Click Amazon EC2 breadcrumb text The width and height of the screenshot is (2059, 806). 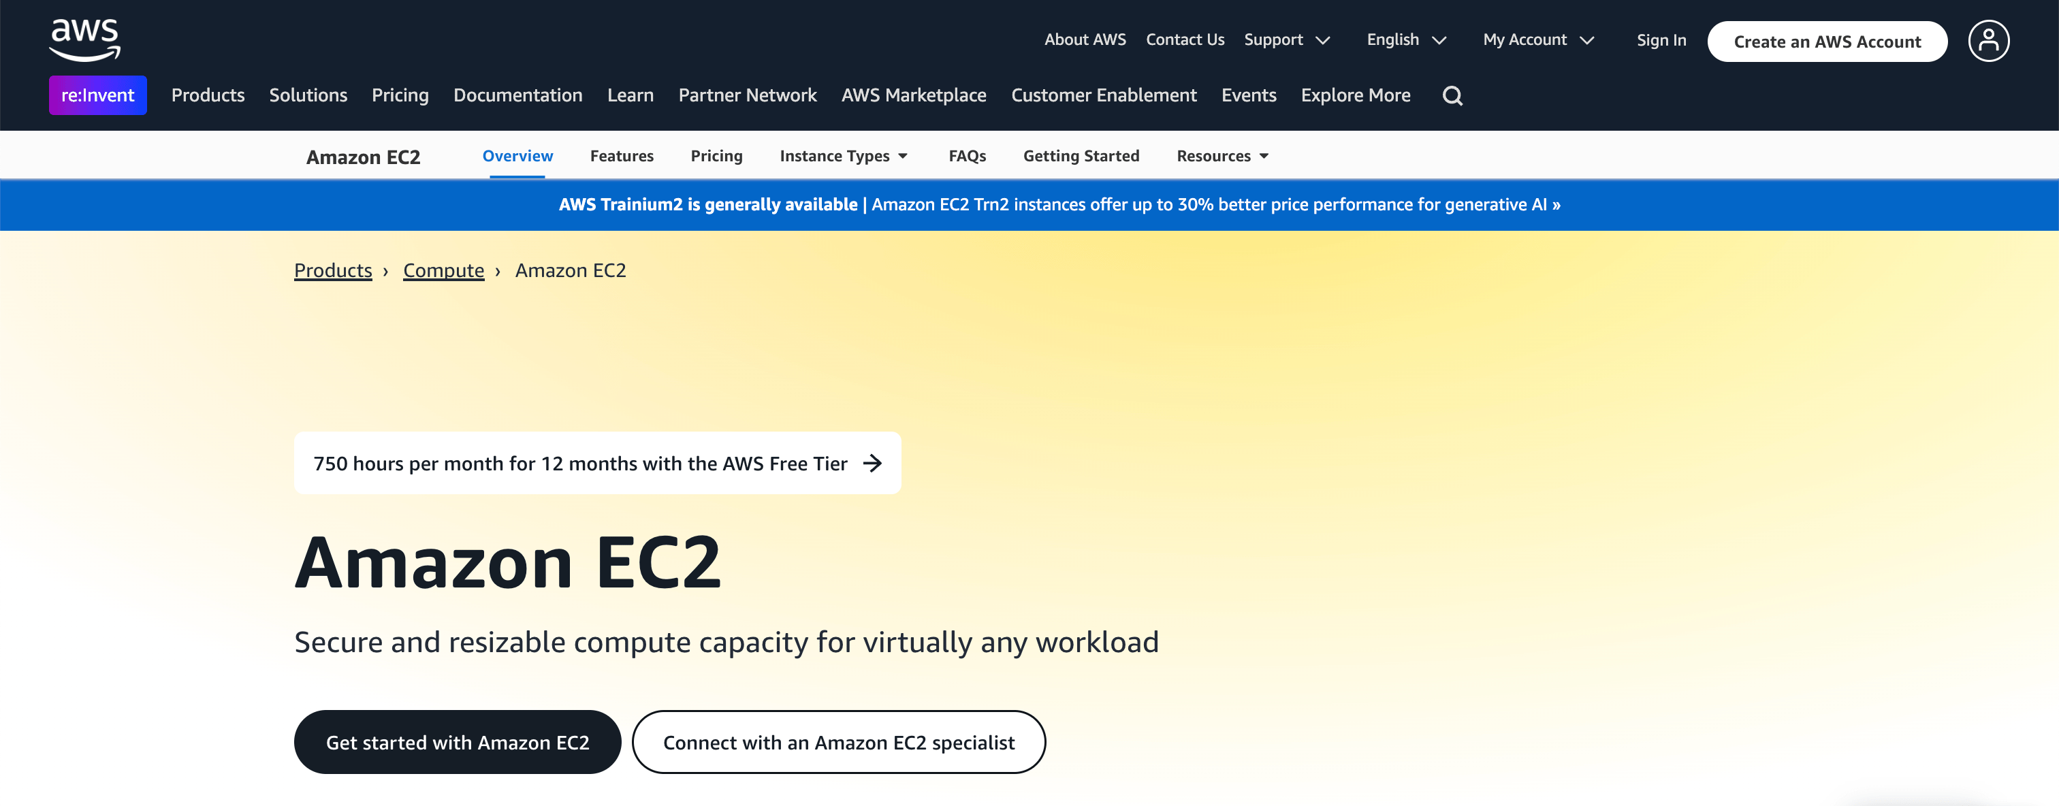coord(570,271)
